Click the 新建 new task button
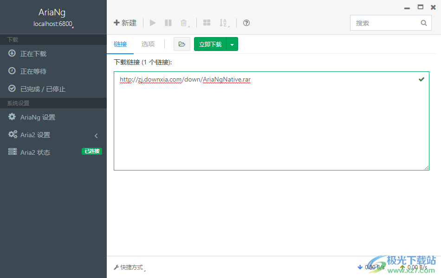 point(125,23)
